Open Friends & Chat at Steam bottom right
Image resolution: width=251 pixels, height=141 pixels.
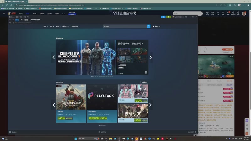tap(192, 132)
